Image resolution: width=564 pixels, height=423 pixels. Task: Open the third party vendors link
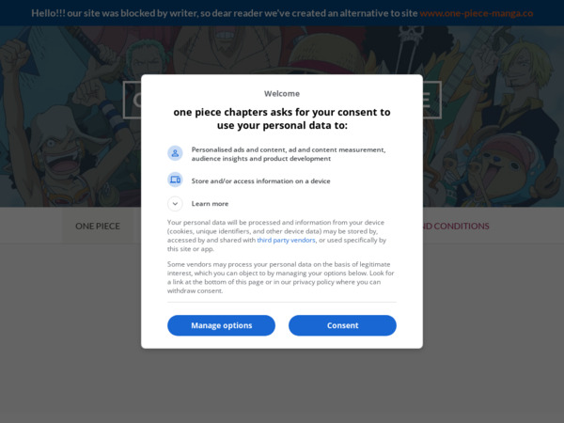coord(286,240)
